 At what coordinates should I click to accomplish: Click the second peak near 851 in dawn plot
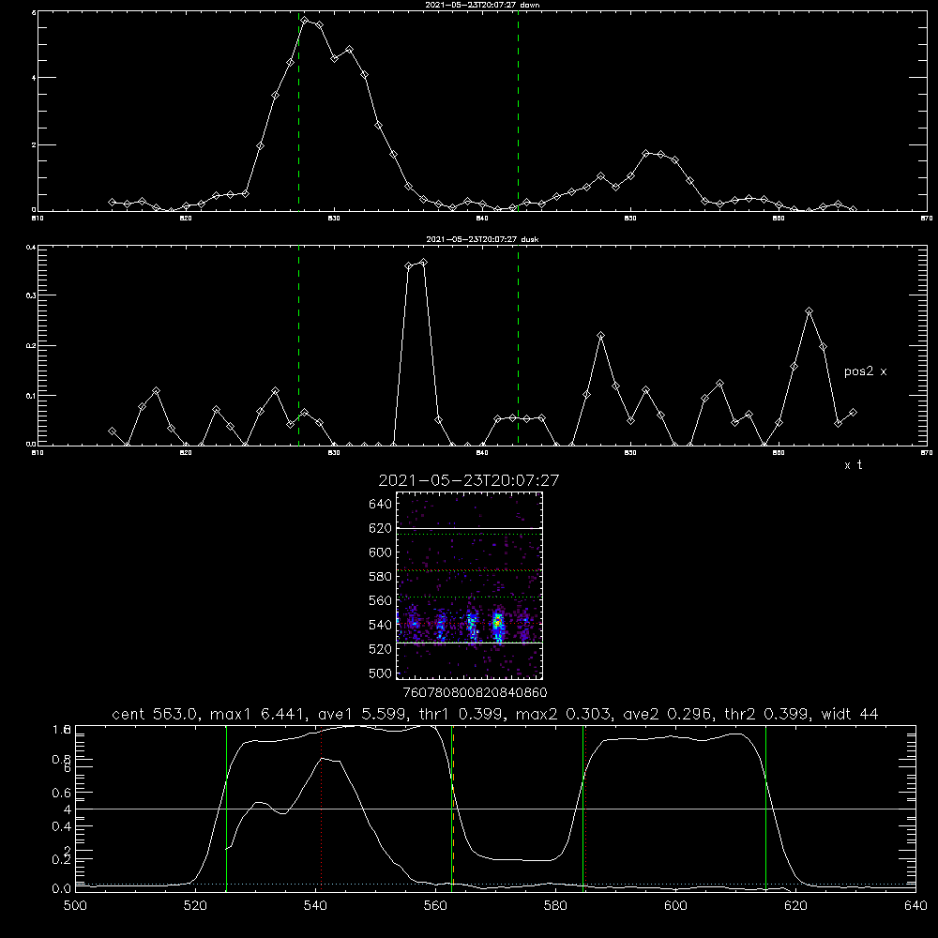645,154
